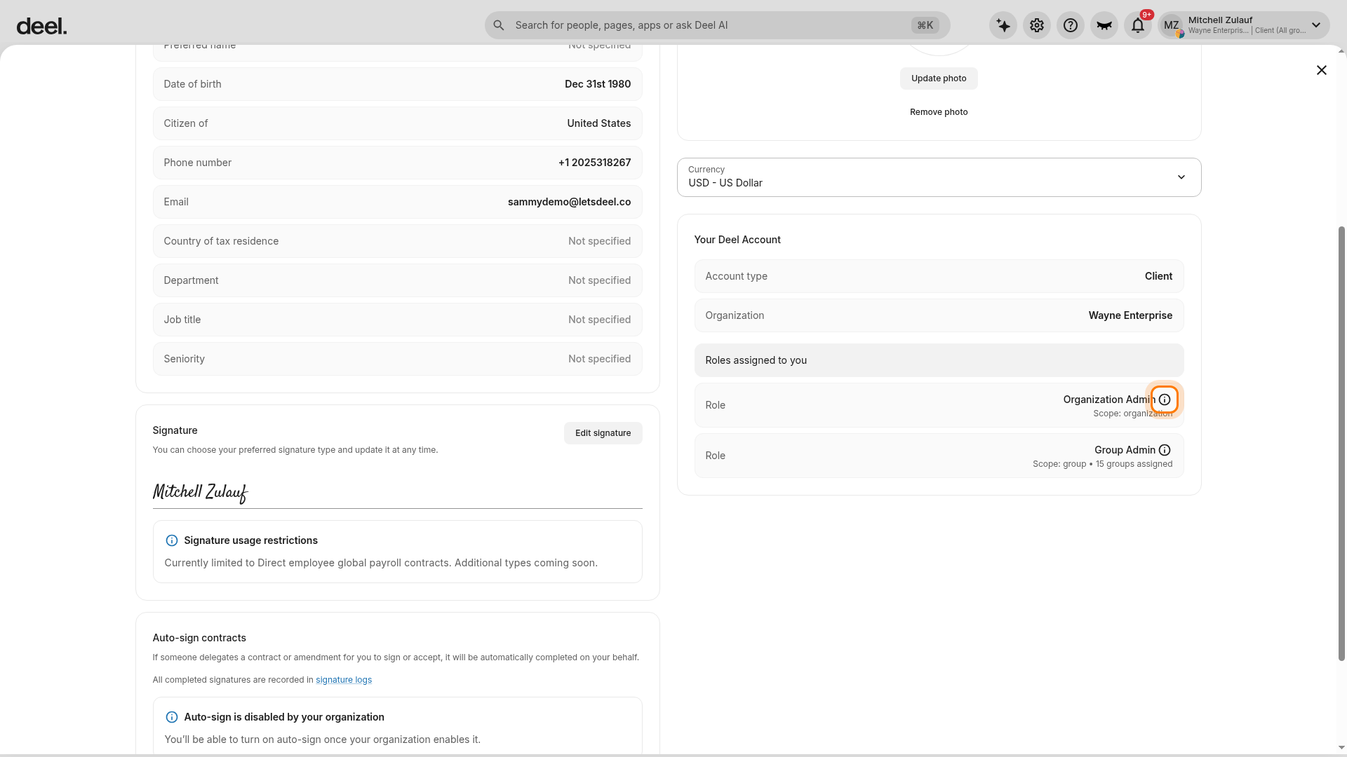Click Remove photo link
1347x757 pixels.
point(939,112)
